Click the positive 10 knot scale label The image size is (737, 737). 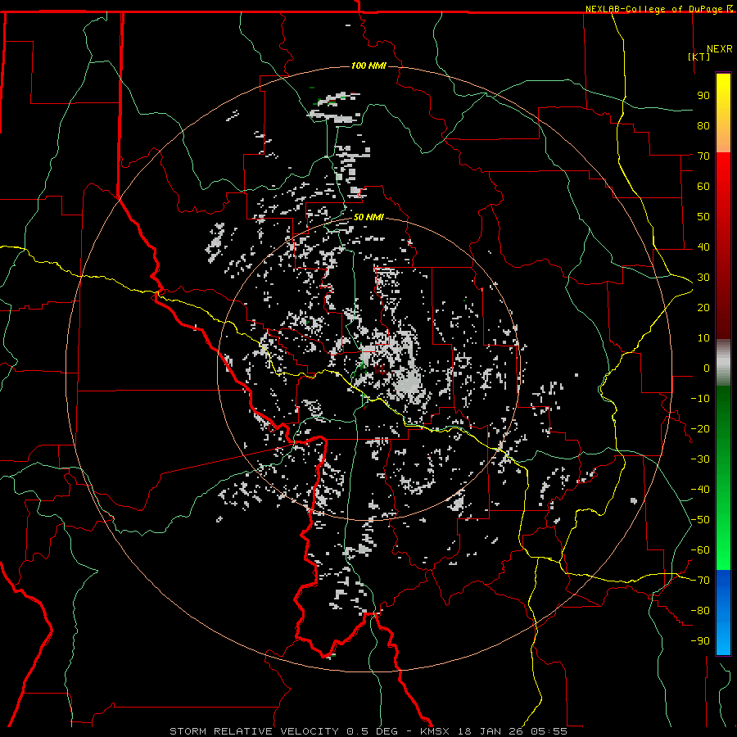(x=703, y=338)
